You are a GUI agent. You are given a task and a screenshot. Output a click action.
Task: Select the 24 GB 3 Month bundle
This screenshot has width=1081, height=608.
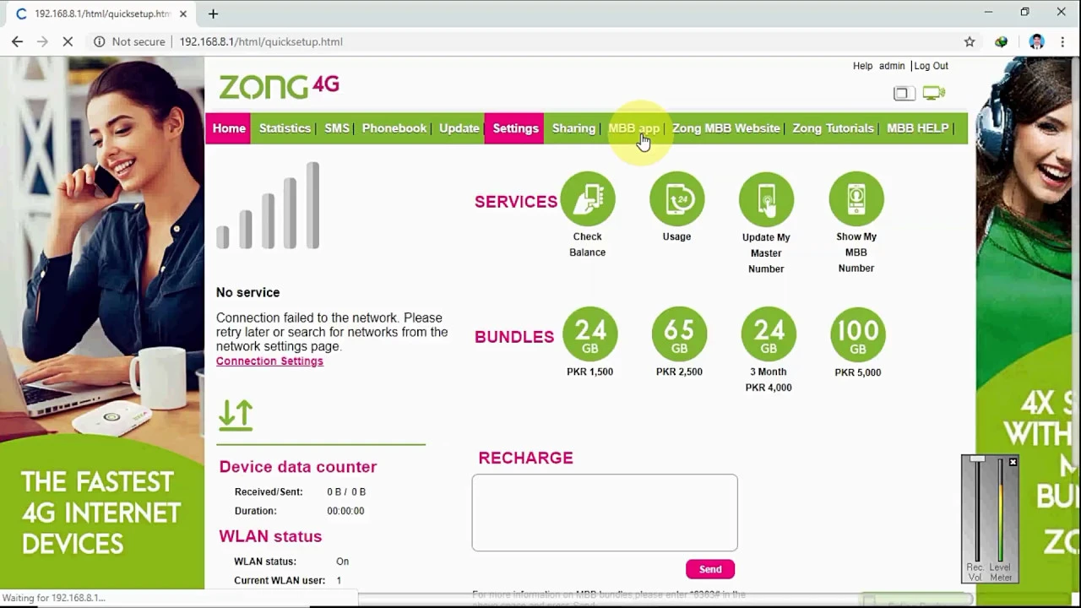(x=769, y=335)
